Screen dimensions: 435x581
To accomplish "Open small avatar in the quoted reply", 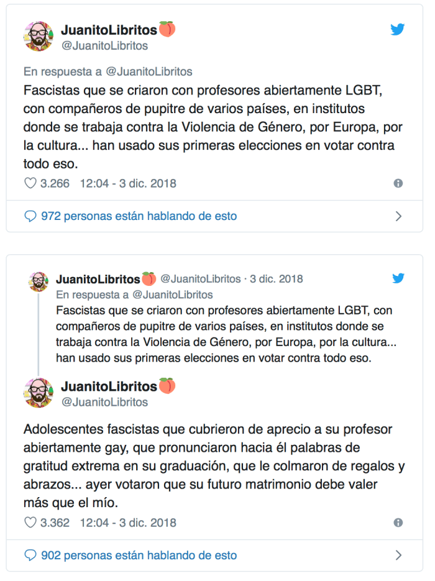I will pyautogui.click(x=39, y=281).
